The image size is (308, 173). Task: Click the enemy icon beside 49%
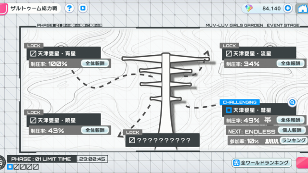(268, 120)
